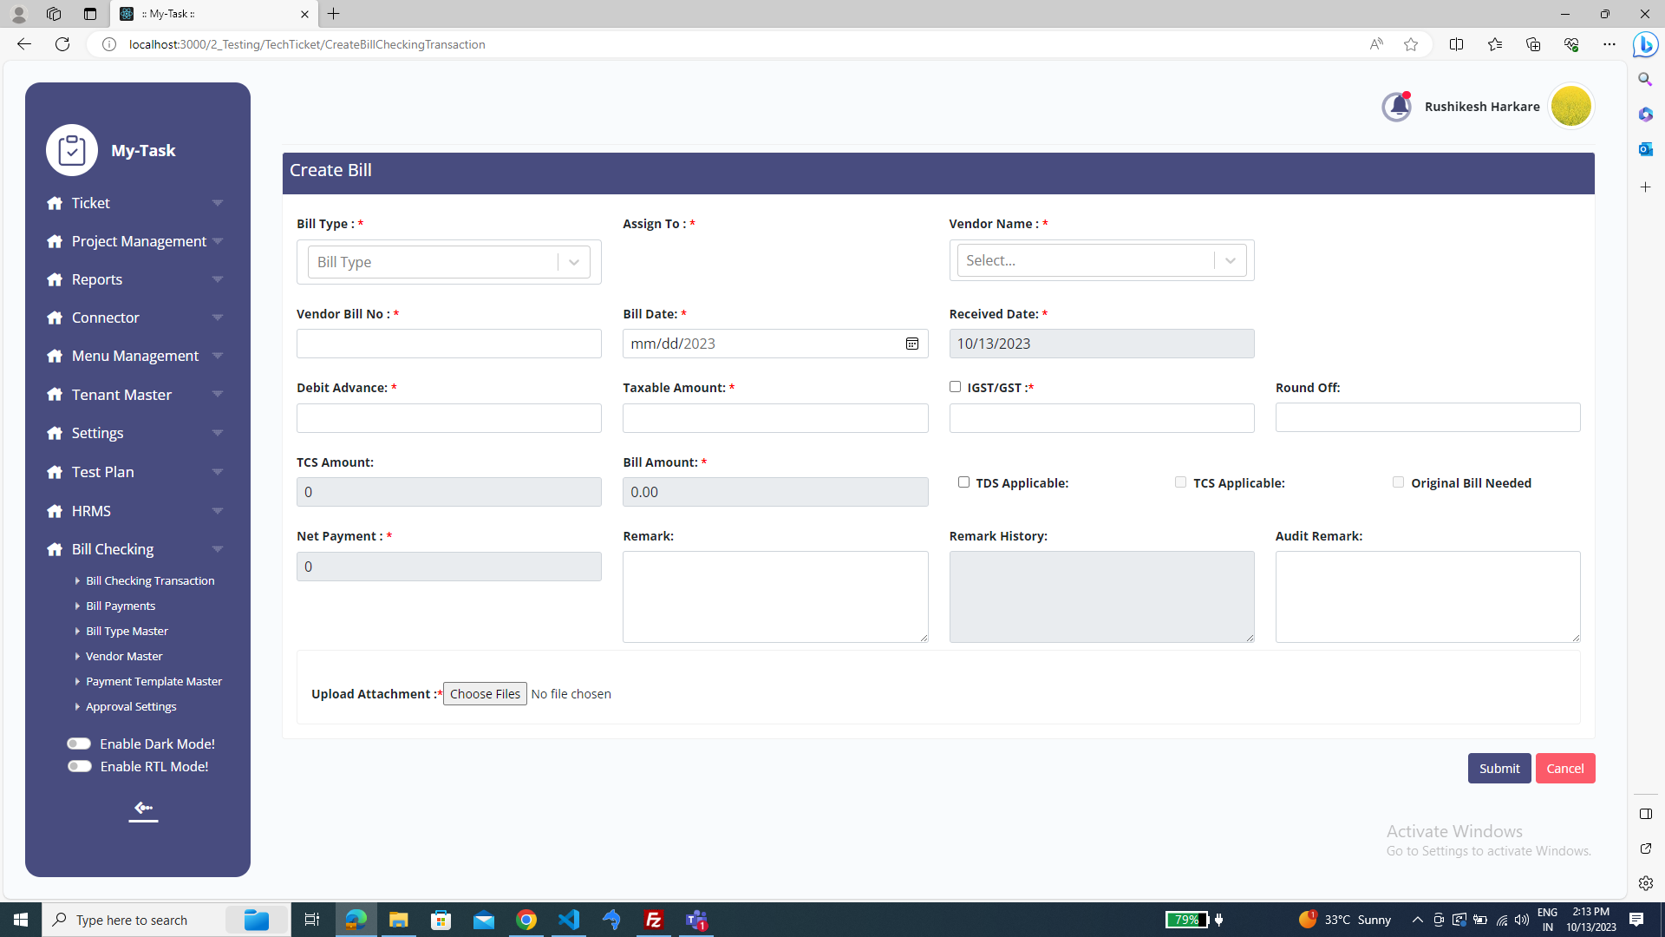Click Choose Files to upload attachment

click(x=485, y=694)
